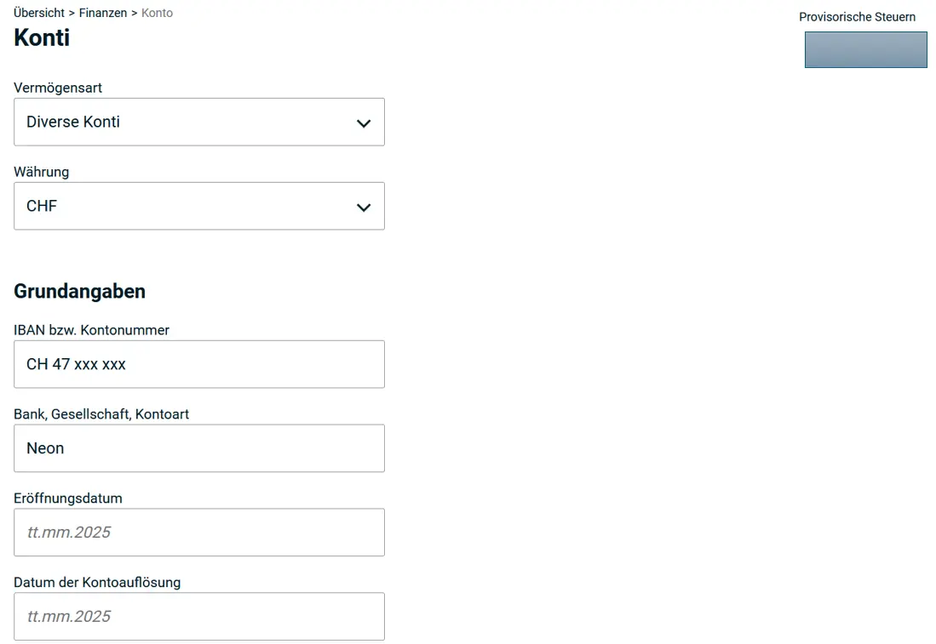Edit the value CH 47 xxx xxx
Image resolution: width=936 pixels, height=644 pixels.
coord(76,364)
